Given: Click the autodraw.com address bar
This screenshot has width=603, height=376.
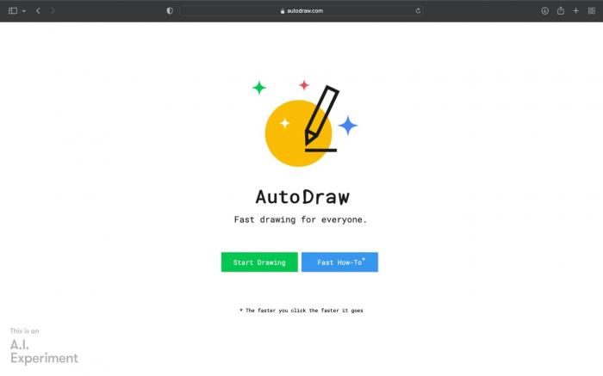Looking at the screenshot, I should click(301, 10).
